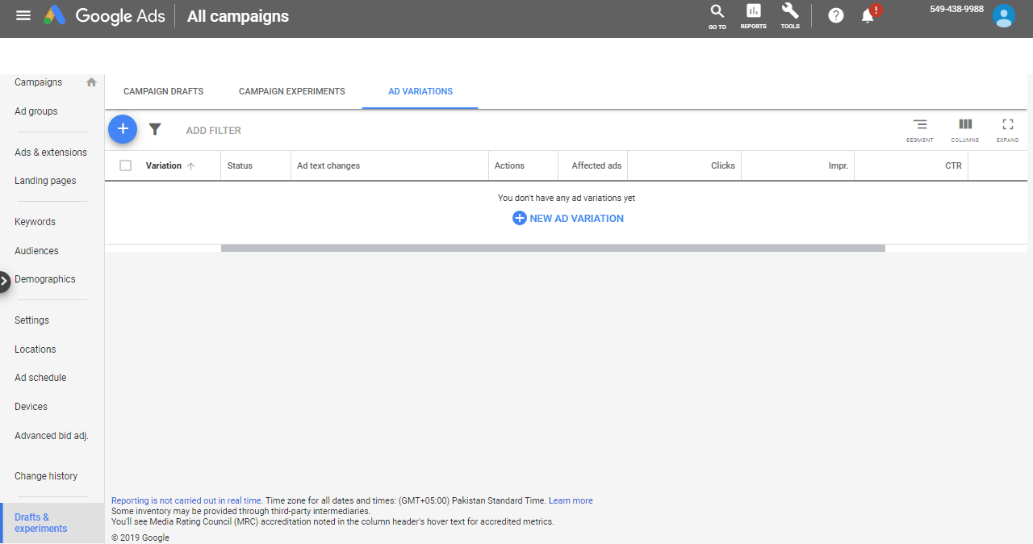The height and width of the screenshot is (544, 1033).
Task: Switch to the Campaign Experiments tab
Action: click(x=291, y=91)
